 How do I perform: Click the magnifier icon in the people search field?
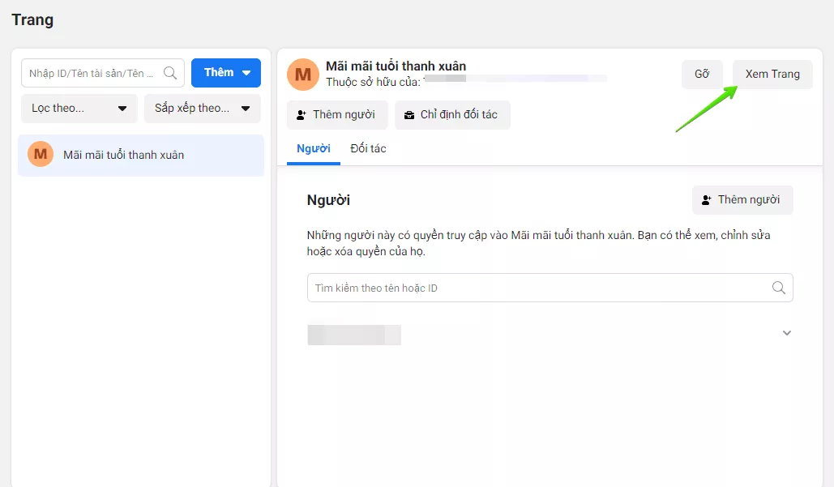(778, 288)
